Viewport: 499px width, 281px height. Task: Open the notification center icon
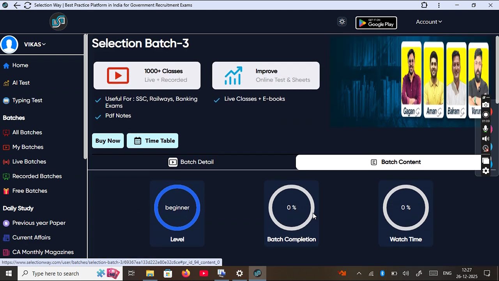487,273
